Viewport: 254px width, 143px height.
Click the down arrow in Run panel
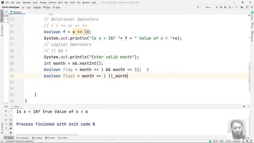[x=11, y=116]
